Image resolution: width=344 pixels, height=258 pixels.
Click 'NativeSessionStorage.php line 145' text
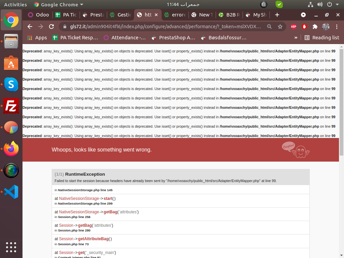point(85,190)
